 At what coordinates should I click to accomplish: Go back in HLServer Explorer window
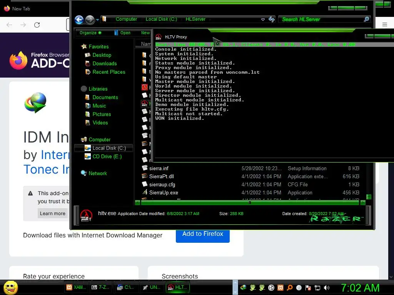click(79, 20)
